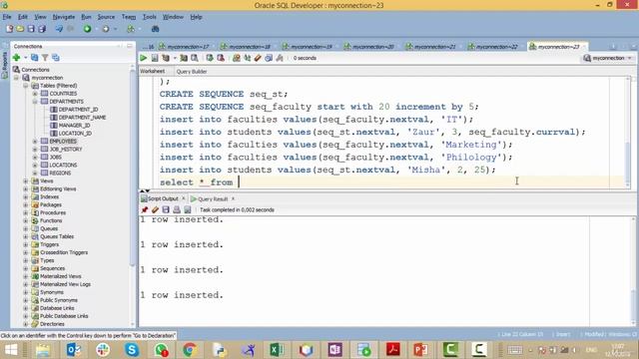Viewport: 639px width, 359px height.
Task: Open the Skype icon in the taskbar
Action: [132, 350]
